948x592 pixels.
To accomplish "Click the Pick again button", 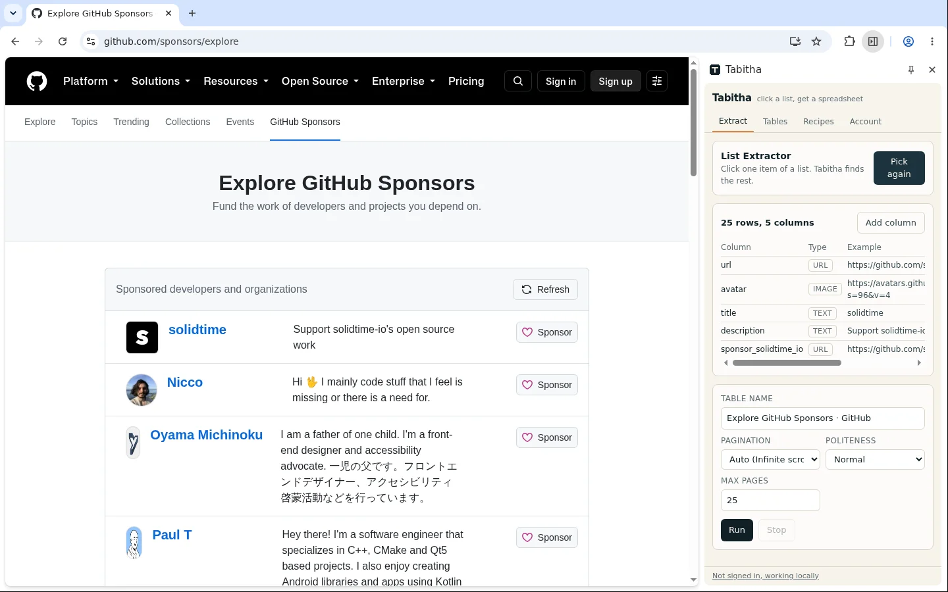I will (x=899, y=168).
